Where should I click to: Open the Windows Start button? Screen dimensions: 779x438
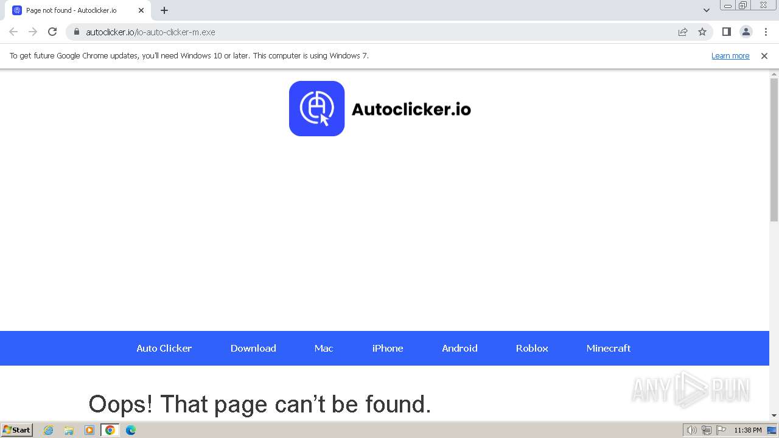[17, 429]
